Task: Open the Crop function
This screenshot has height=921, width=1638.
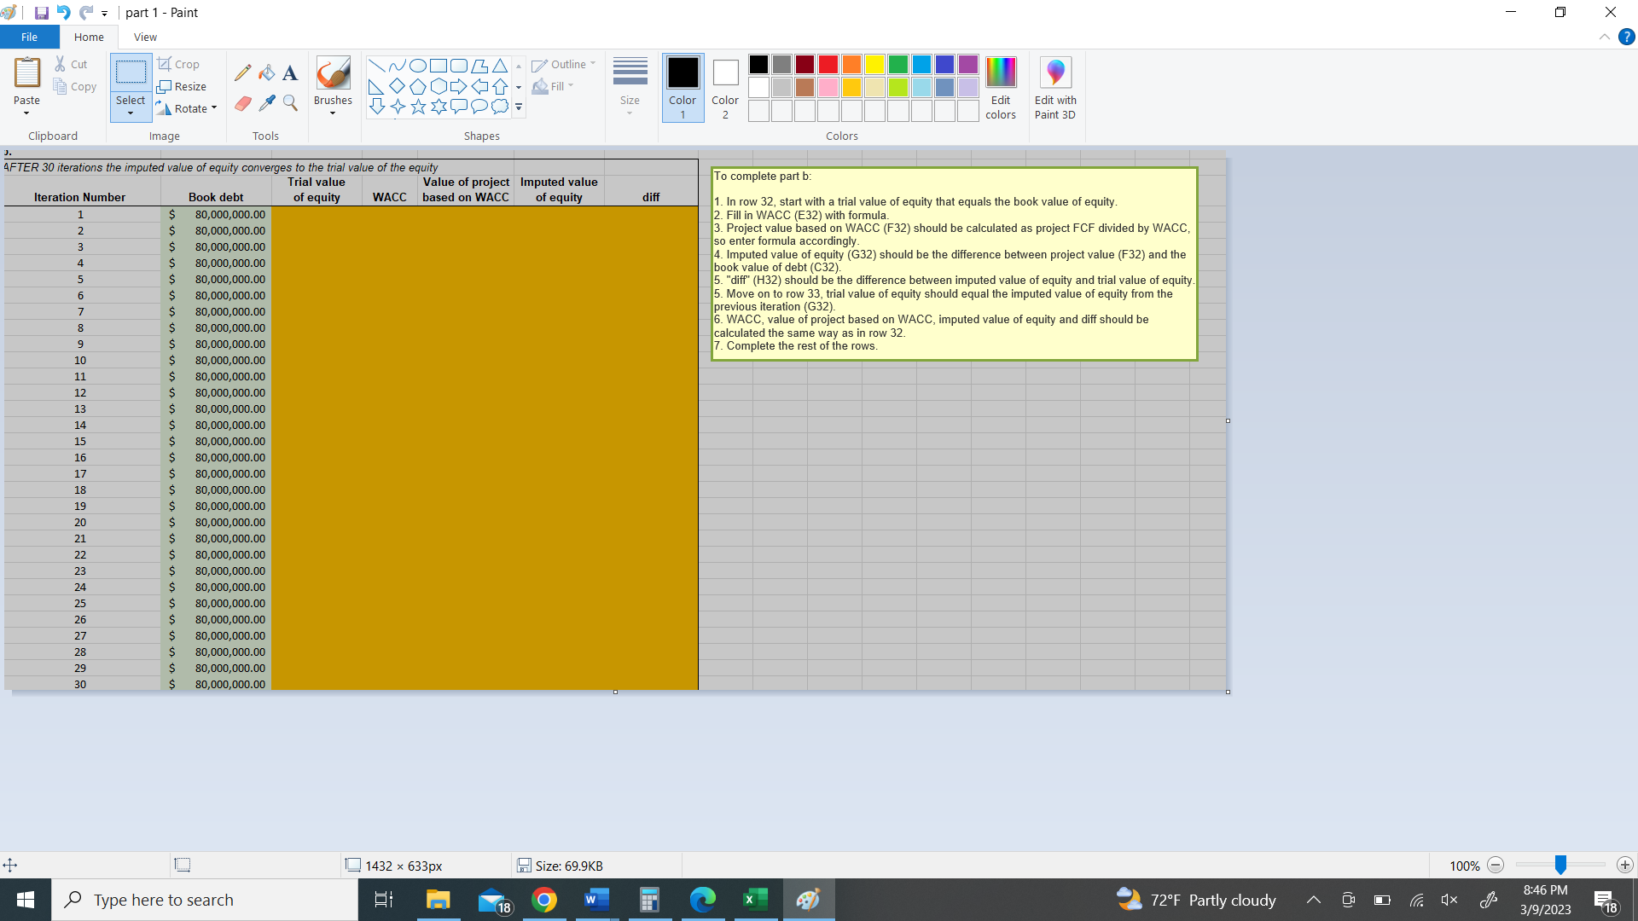Action: 179,64
